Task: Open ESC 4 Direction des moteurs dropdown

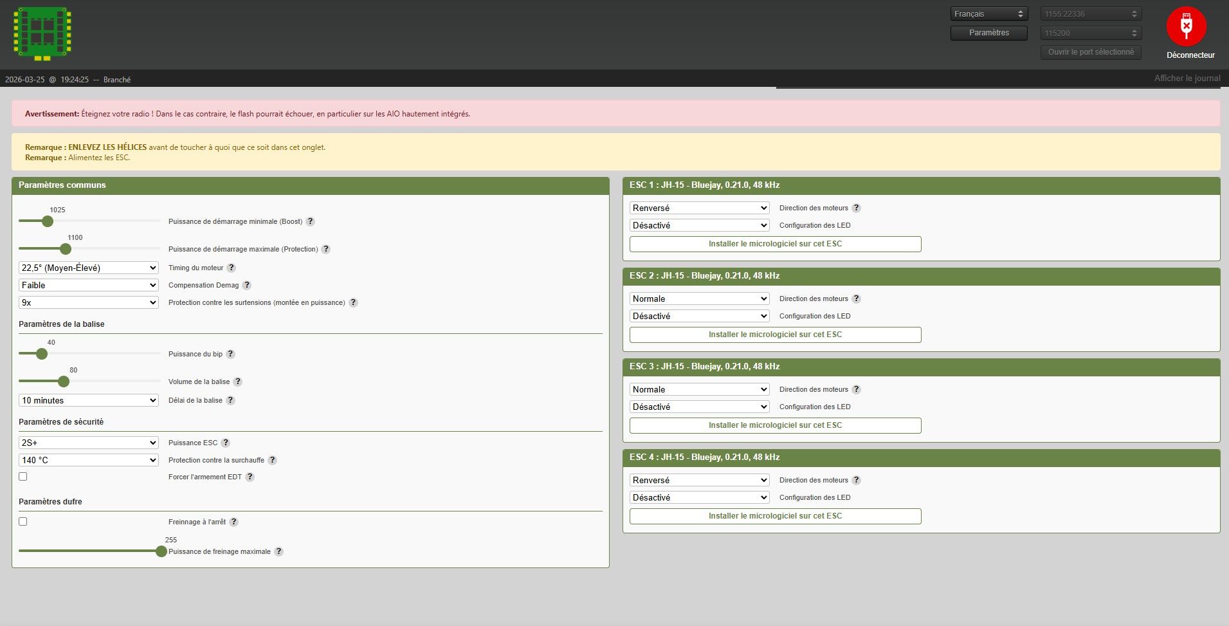Action: (x=699, y=480)
